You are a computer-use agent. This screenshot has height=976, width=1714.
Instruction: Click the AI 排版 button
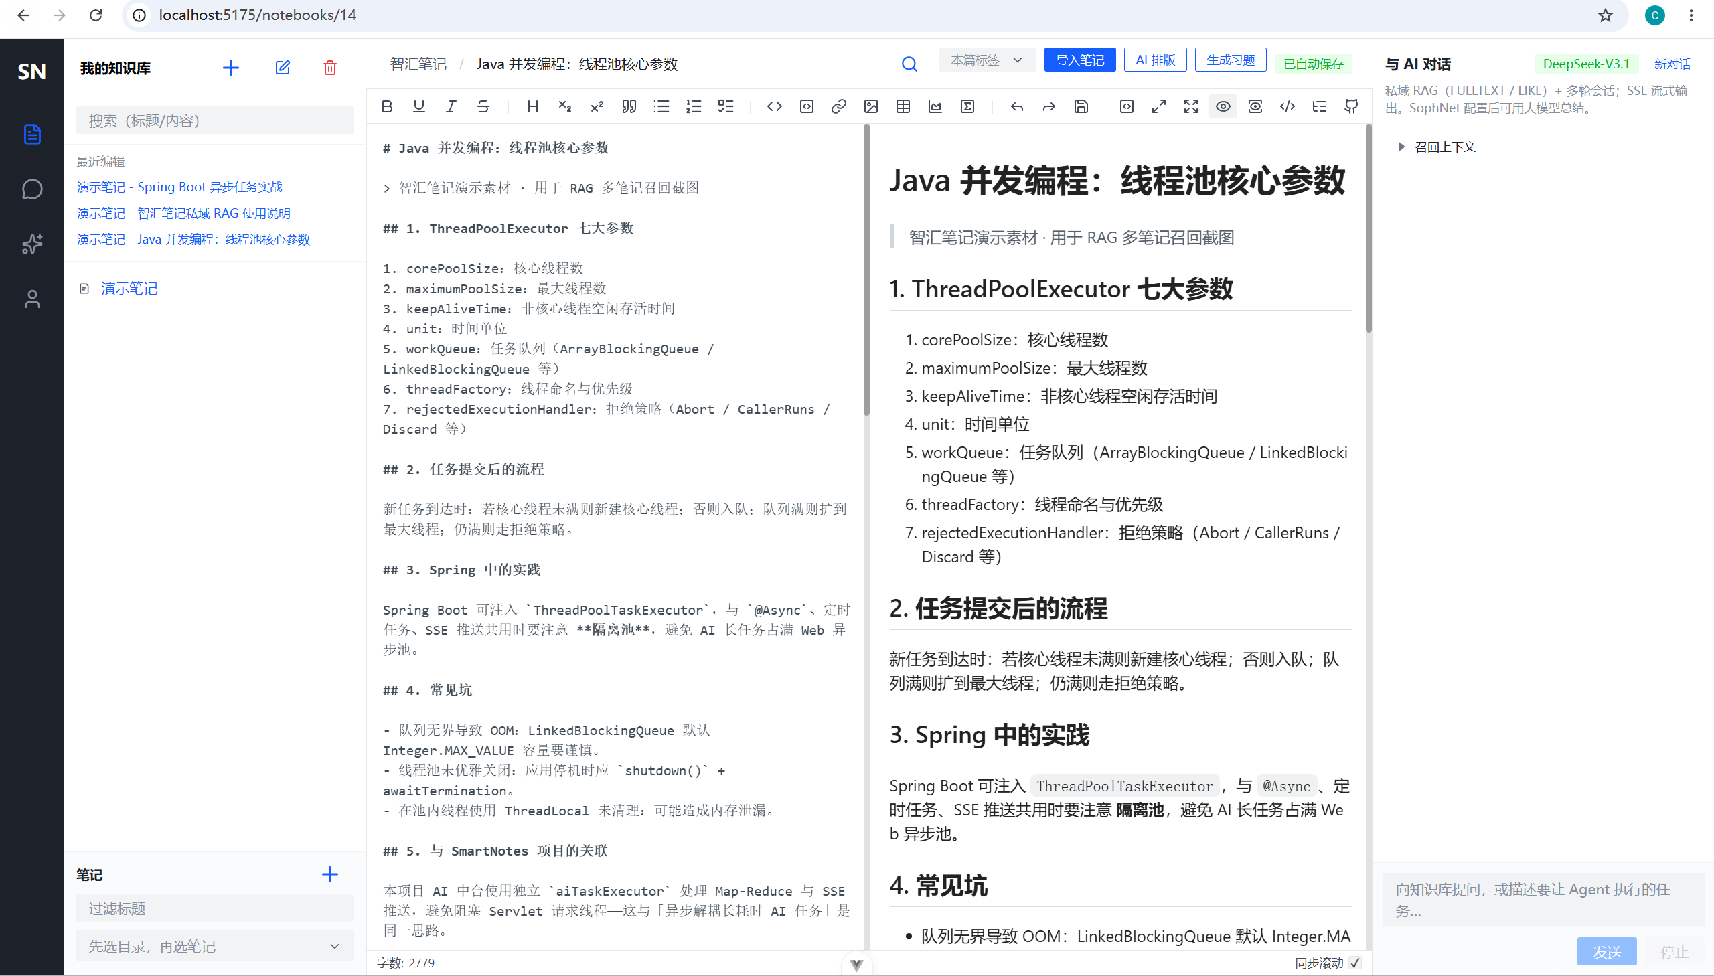click(x=1156, y=60)
